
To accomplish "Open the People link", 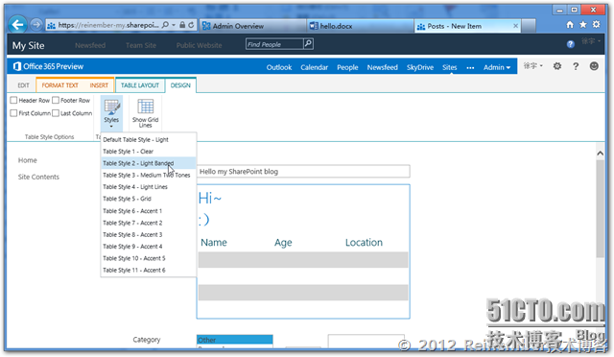I will [347, 67].
